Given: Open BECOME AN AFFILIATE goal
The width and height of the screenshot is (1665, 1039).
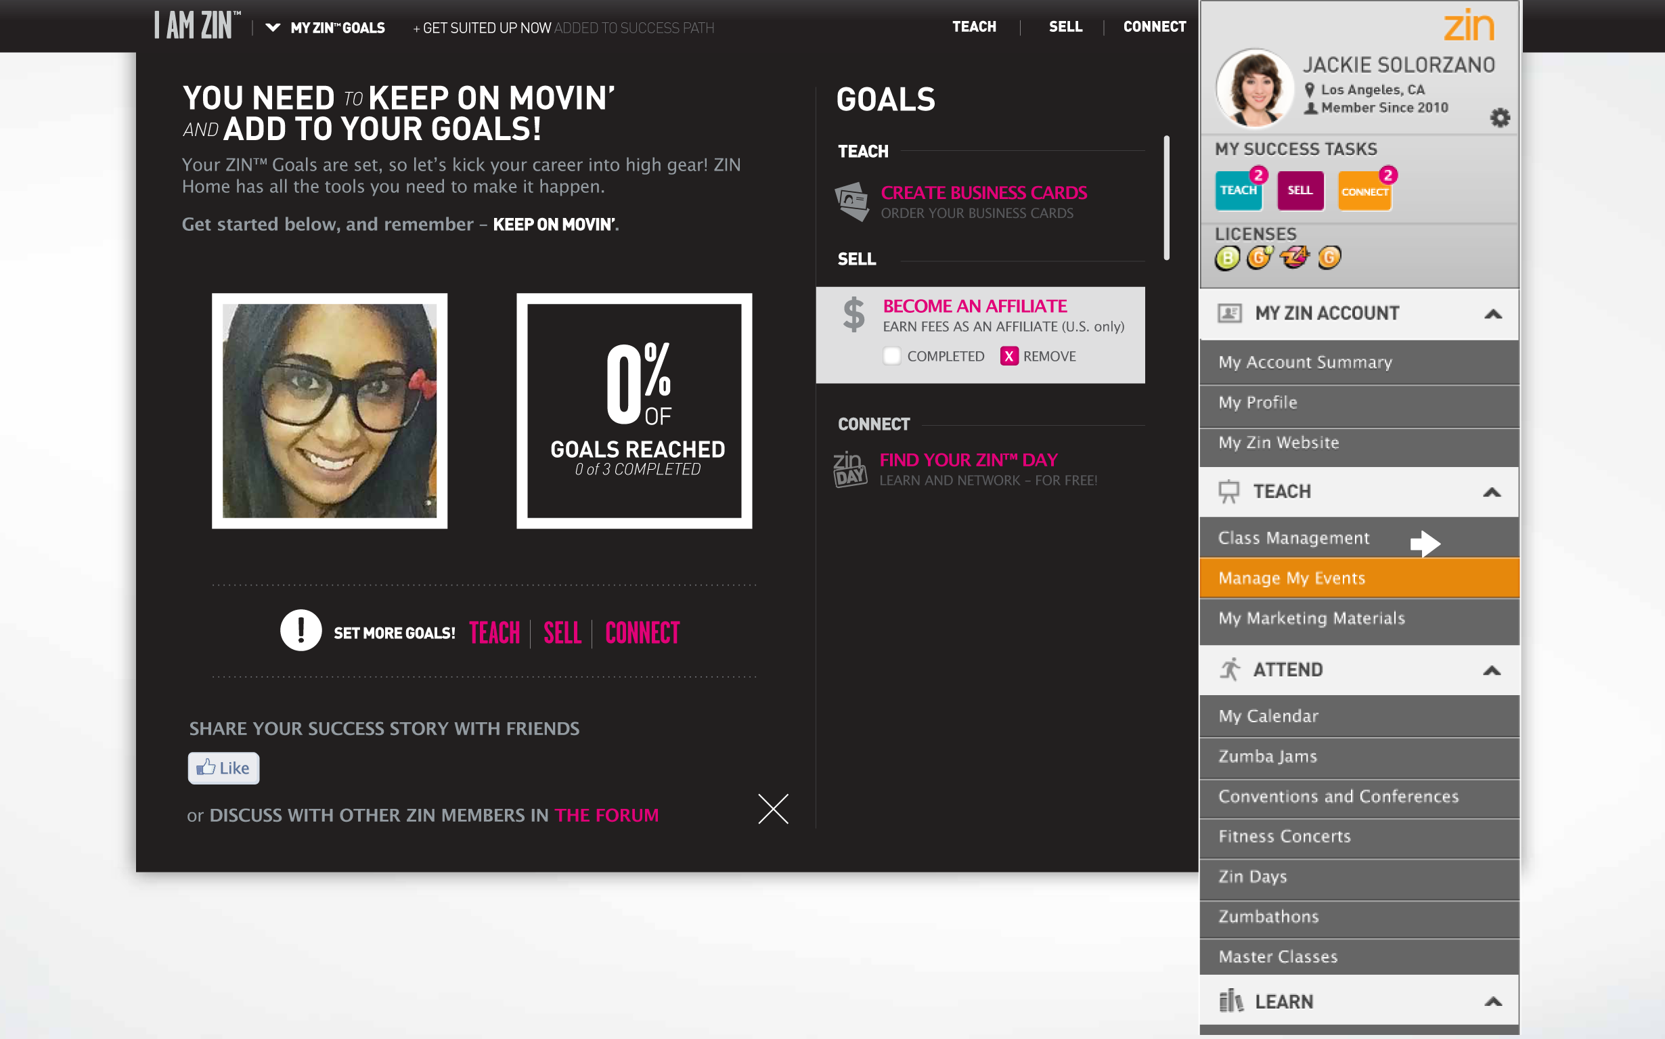Looking at the screenshot, I should pyautogui.click(x=975, y=307).
